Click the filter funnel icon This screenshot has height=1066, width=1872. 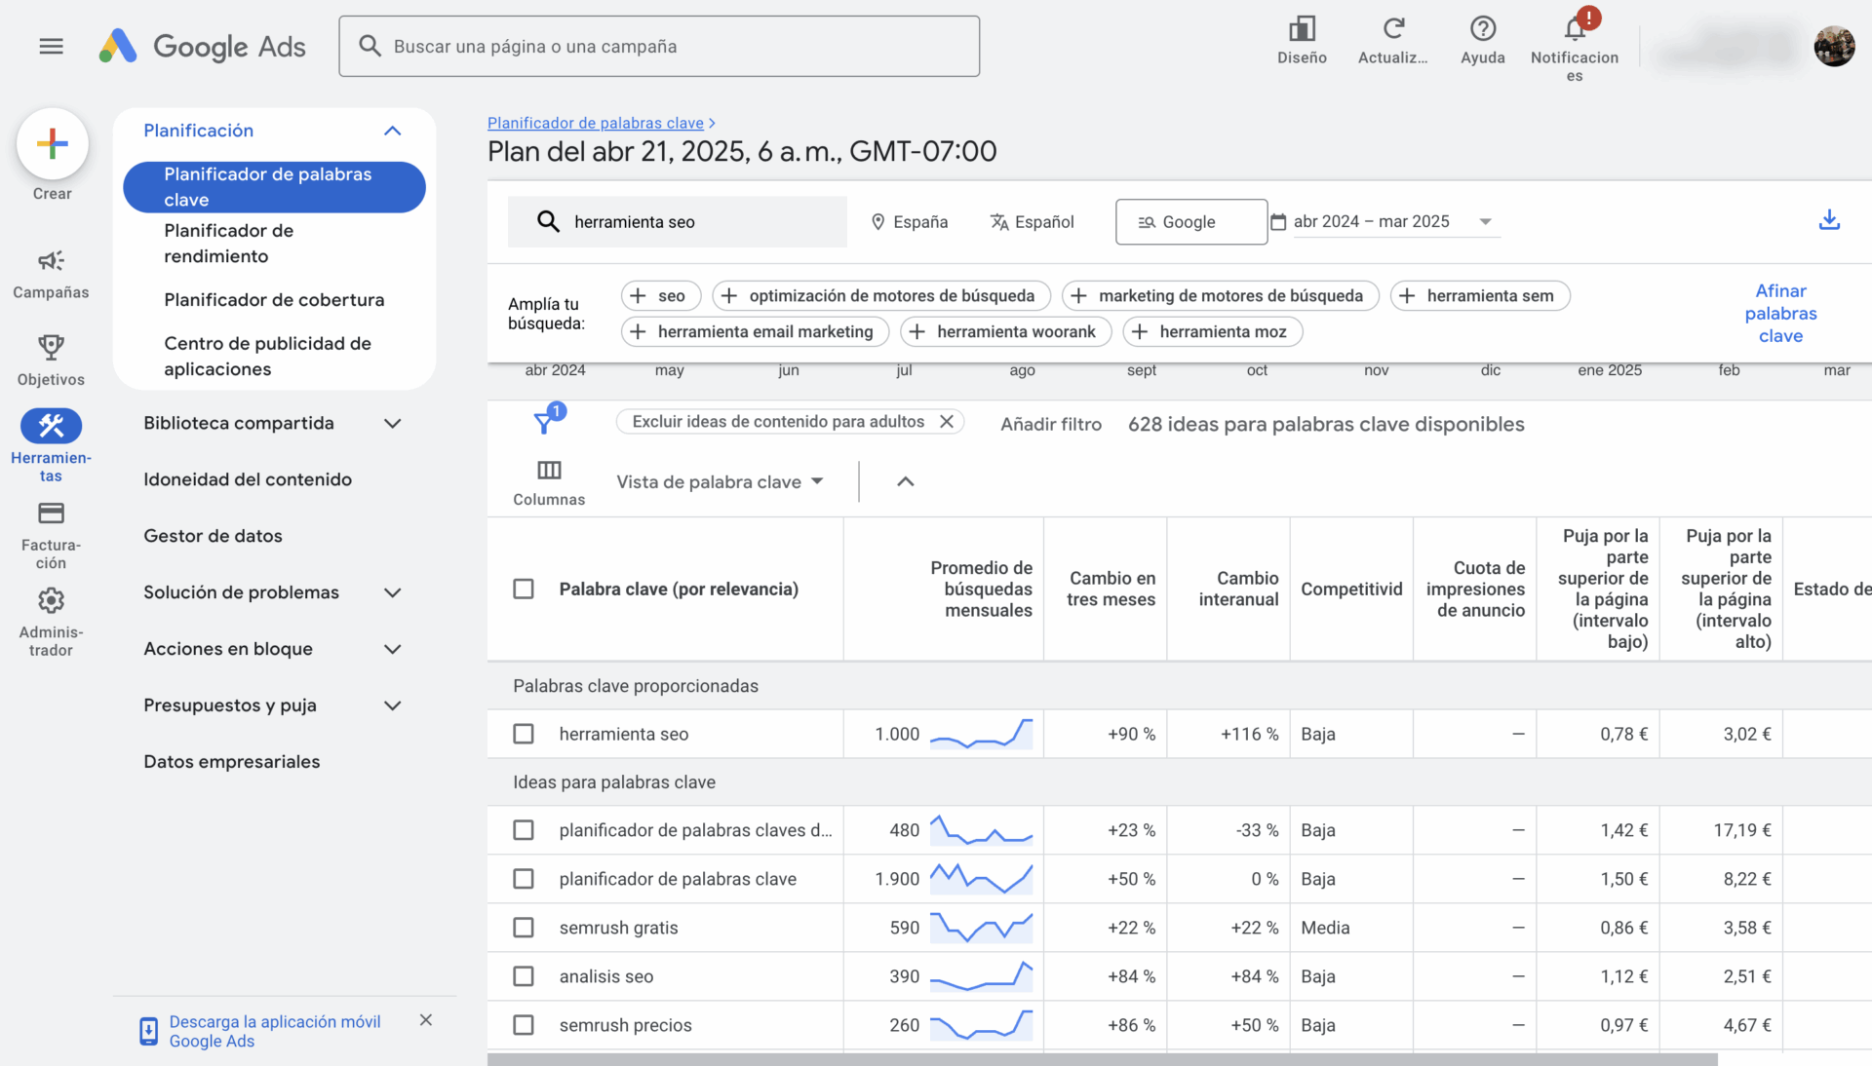pos(544,423)
